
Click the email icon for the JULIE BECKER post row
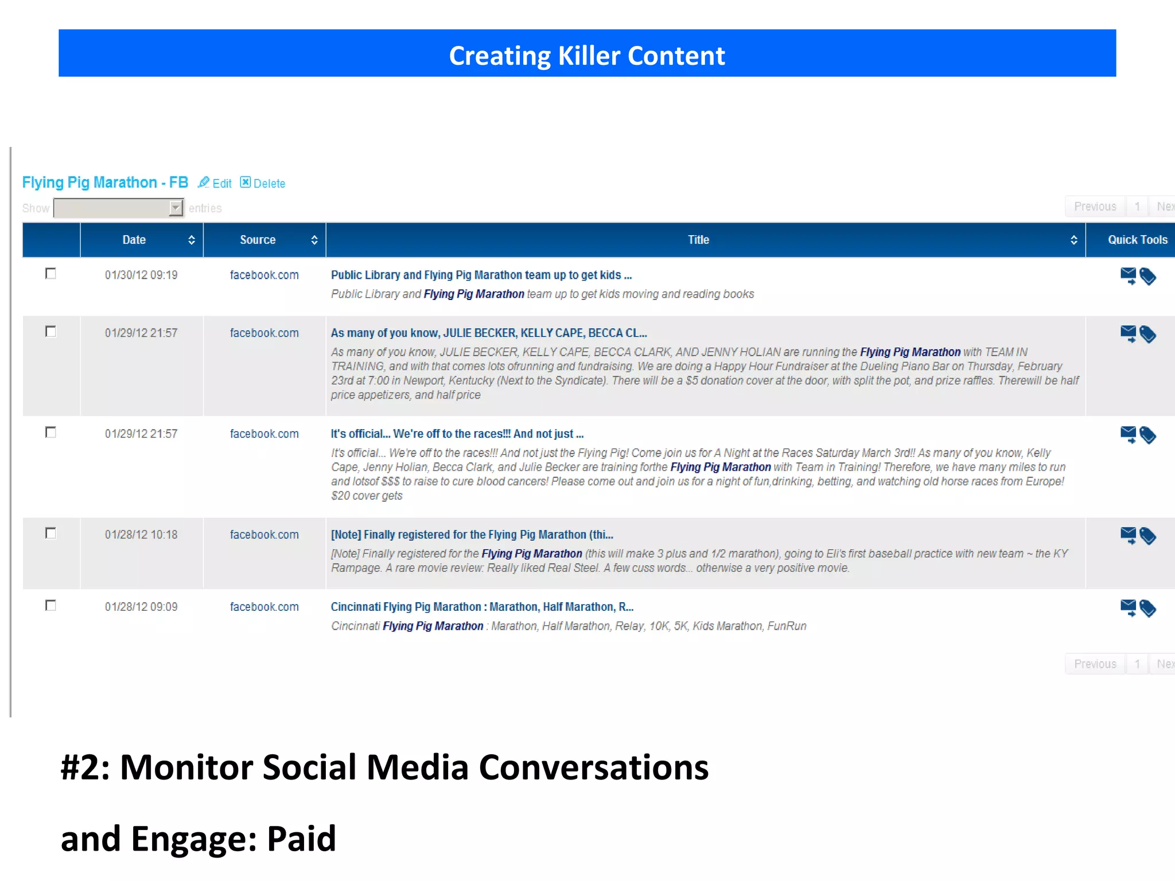point(1128,334)
